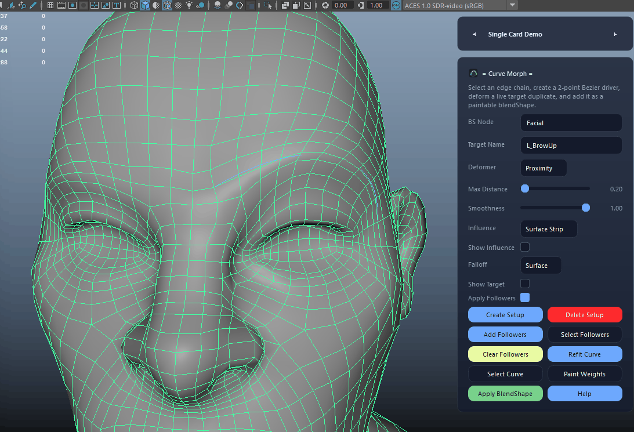Switch to wireframe display cube icon
The height and width of the screenshot is (432, 634).
pyautogui.click(x=134, y=5)
